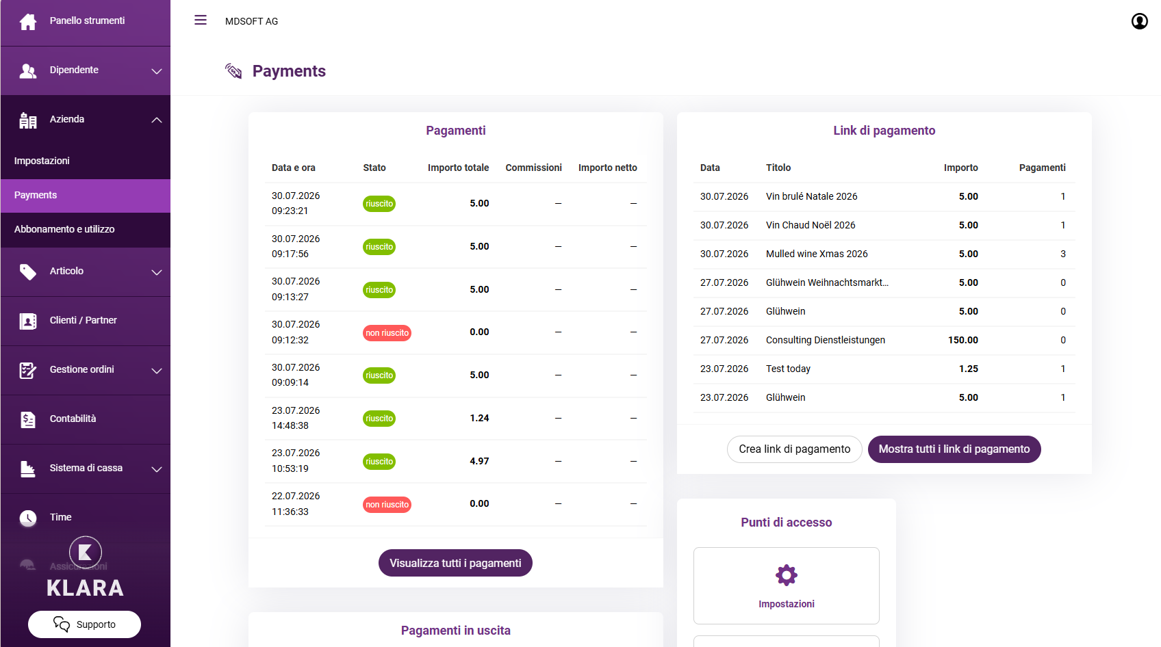1161x647 pixels.
Task: Click the Klara round logo badge
Action: pyautogui.click(x=86, y=552)
